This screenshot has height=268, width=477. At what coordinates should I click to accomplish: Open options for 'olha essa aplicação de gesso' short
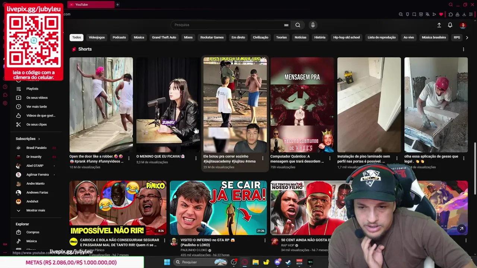click(x=464, y=158)
